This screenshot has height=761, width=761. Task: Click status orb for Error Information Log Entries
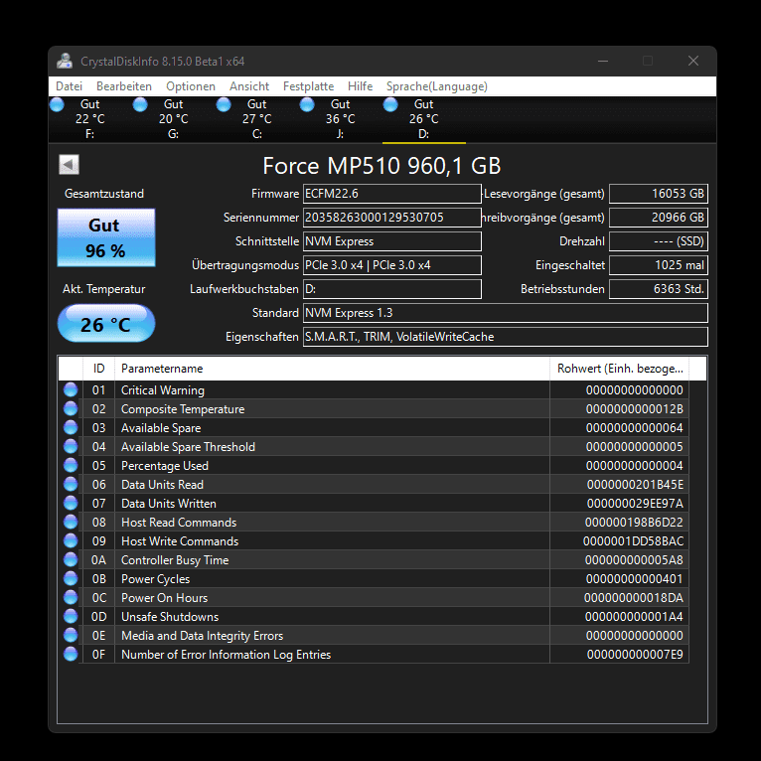pyautogui.click(x=71, y=655)
